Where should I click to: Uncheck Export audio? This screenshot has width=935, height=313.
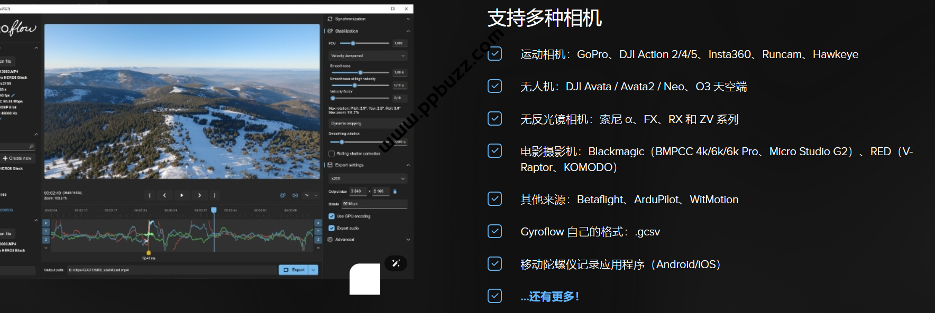pos(332,228)
